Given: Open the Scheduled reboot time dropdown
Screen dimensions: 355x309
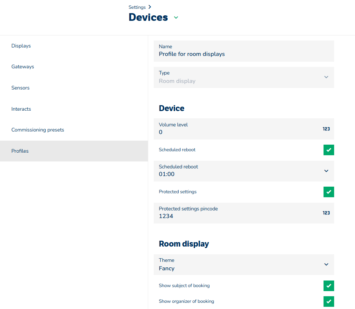Looking at the screenshot, I should [326, 171].
